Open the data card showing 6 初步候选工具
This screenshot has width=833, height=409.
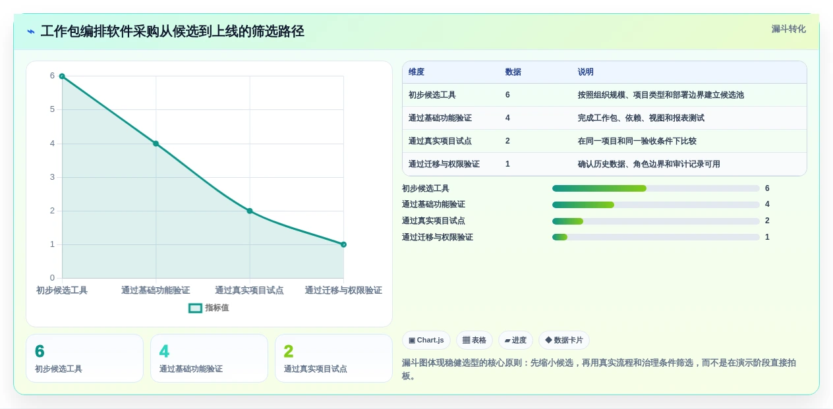tap(84, 358)
